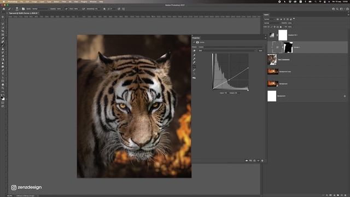Select the Clone Stamp tool
Screen dimensions: 350x197
point(3,49)
